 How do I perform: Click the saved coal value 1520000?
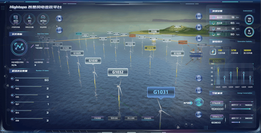pos(217,109)
